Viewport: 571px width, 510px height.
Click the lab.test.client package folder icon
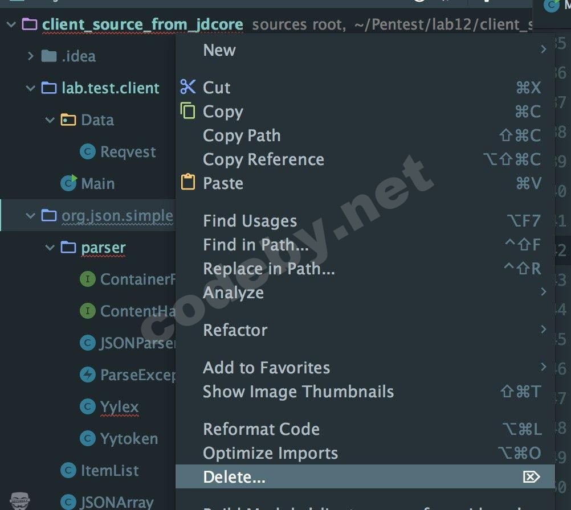49,88
